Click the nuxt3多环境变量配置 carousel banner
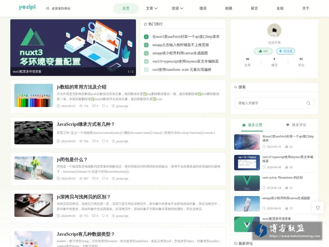329x247 pixels. (x=73, y=47)
